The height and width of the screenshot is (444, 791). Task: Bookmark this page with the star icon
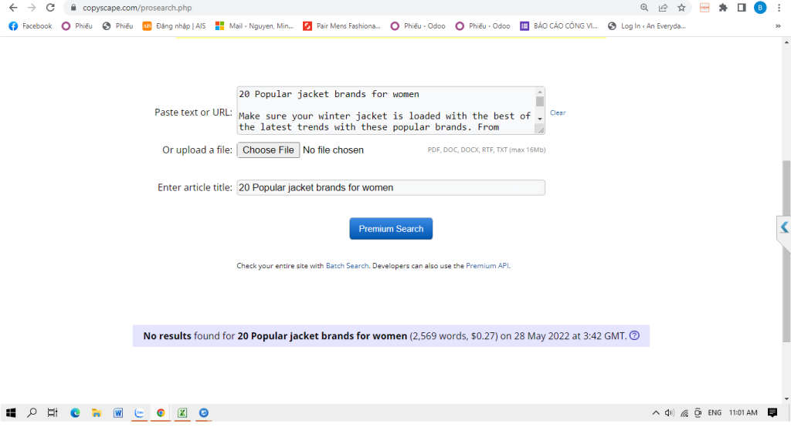[x=681, y=8]
